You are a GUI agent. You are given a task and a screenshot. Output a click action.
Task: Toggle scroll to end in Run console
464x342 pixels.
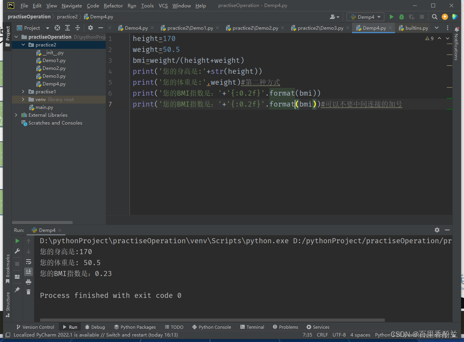tap(28, 271)
